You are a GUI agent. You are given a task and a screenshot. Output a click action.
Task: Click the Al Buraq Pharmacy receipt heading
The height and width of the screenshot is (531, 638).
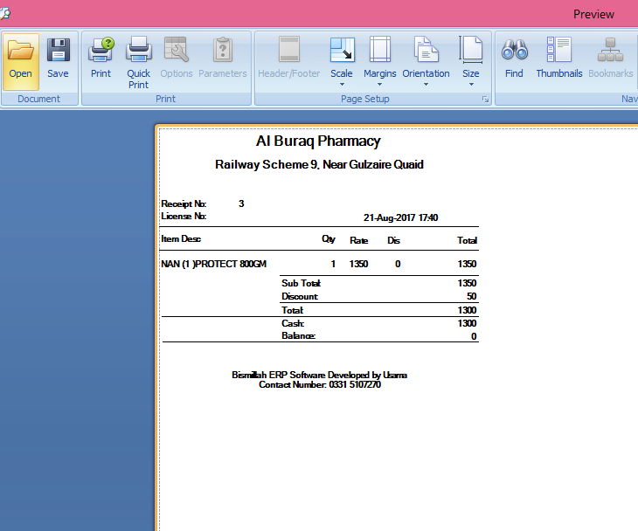[x=318, y=141]
